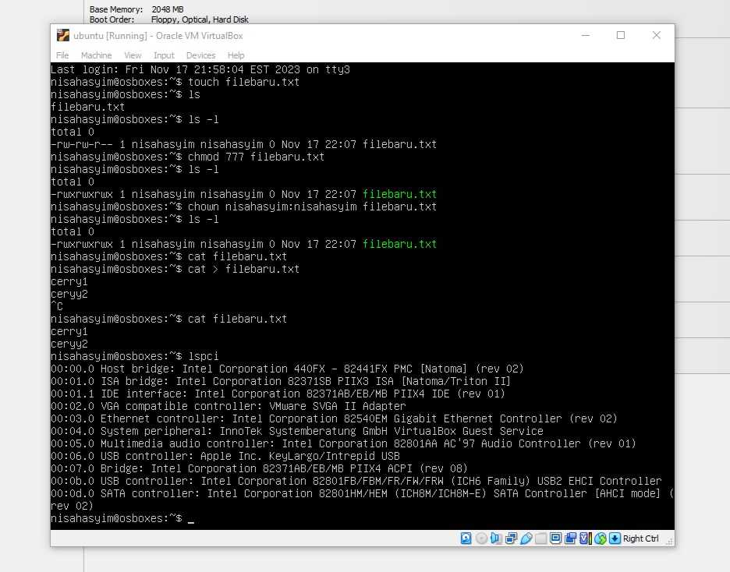Viewport: 730px width, 572px height.
Task: Click the 'VGA compatible controller: VMware SVGA II' line
Action: (228, 407)
